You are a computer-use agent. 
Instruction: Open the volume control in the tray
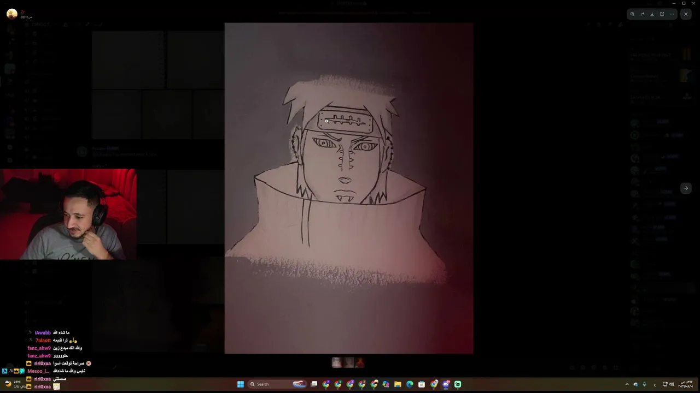672,384
